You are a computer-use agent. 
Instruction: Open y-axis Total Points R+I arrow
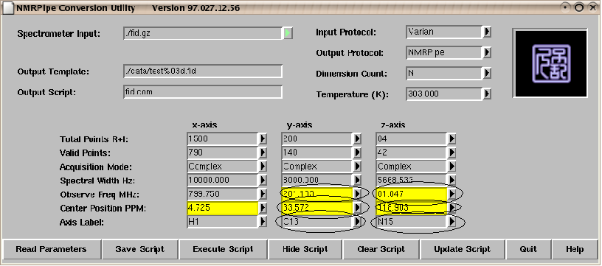357,139
